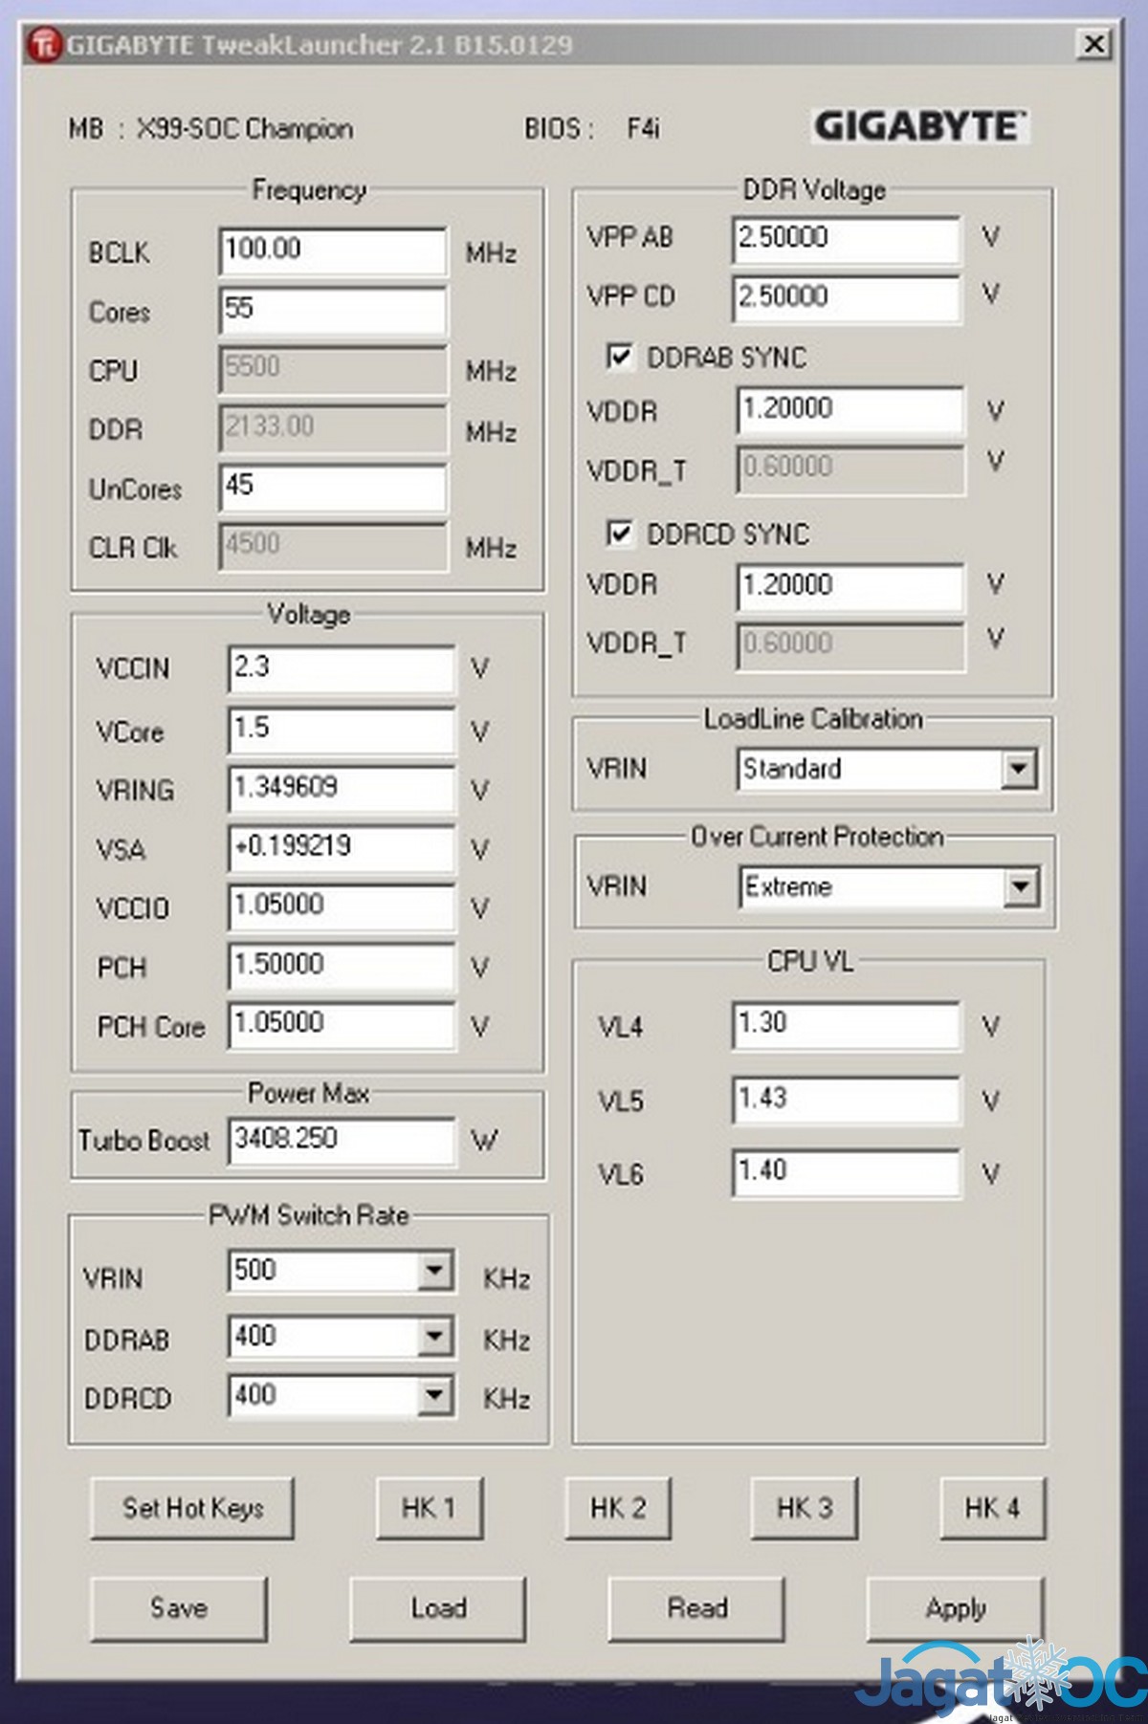Select the HK 2 hotkey button
1148x1724 pixels.
pyautogui.click(x=618, y=1508)
